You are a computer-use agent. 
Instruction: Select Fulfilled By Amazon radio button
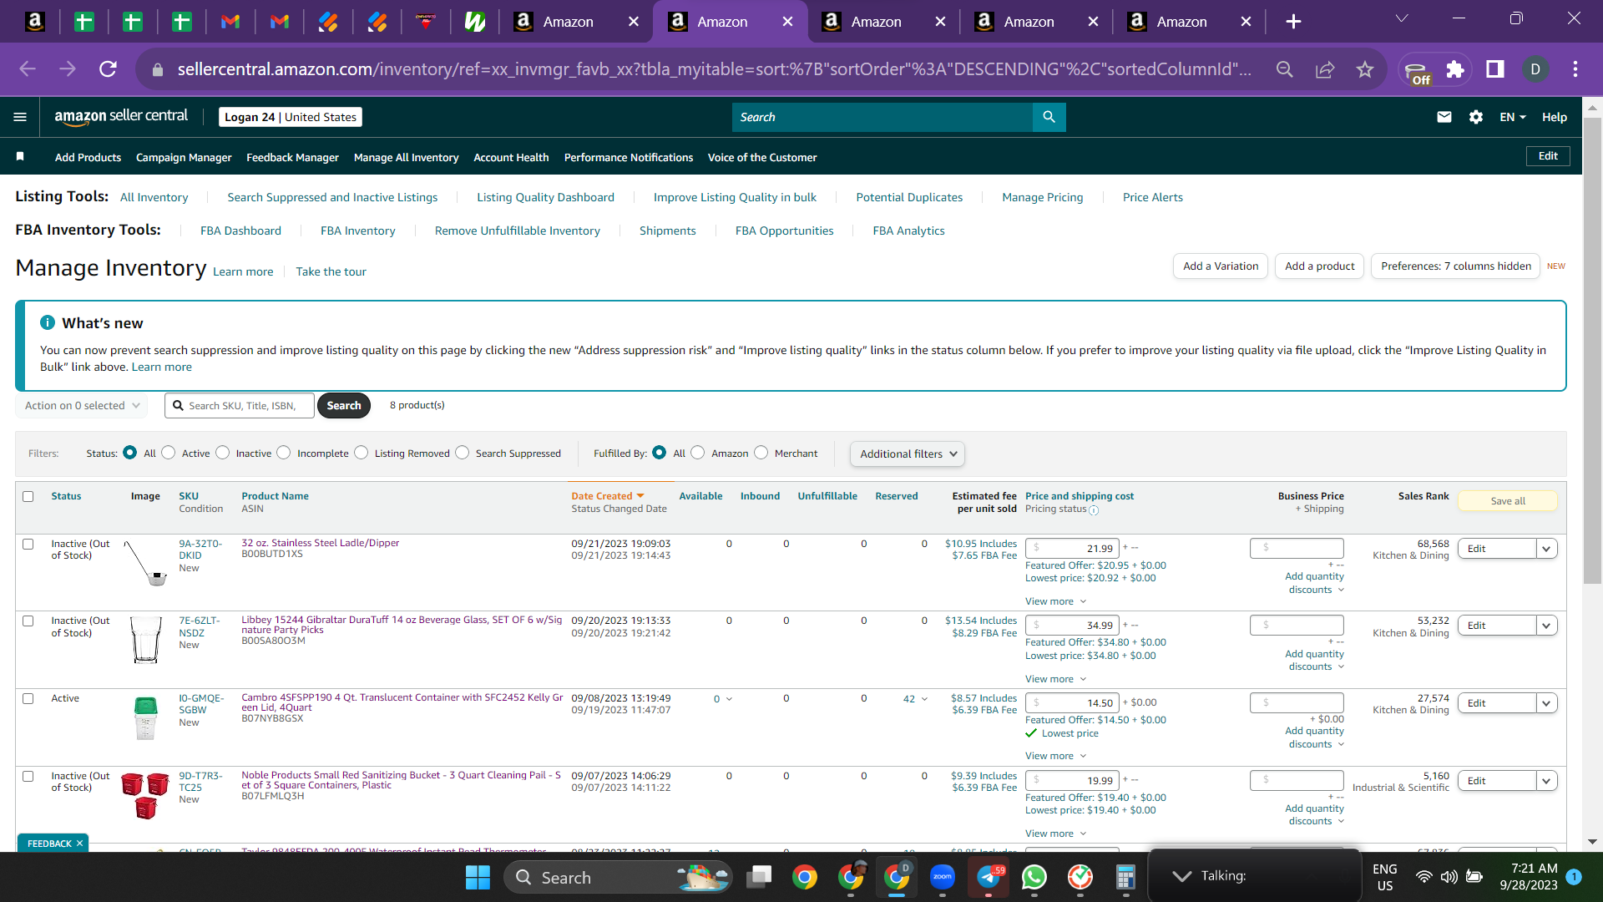[698, 453]
